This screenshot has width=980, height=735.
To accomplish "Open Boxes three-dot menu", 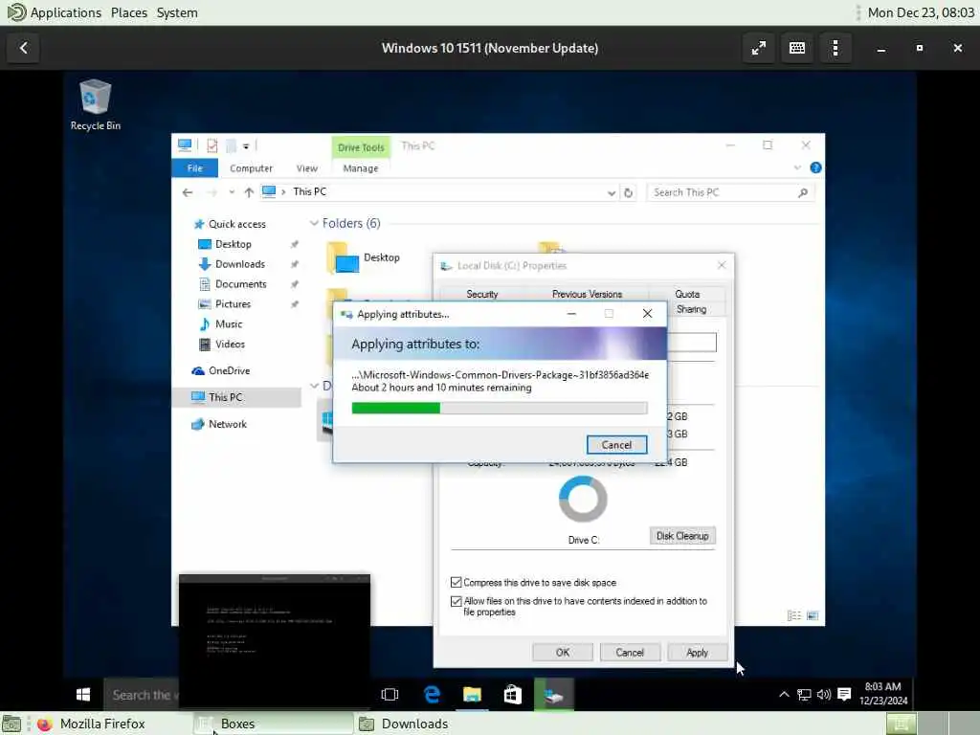I will coord(835,48).
